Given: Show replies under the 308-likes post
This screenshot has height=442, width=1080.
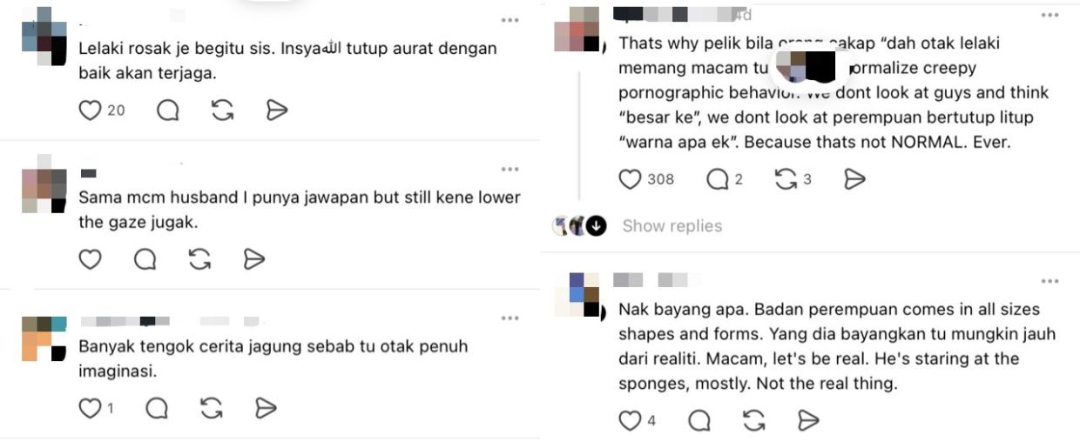Looking at the screenshot, I should (x=672, y=226).
